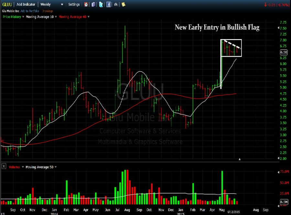Click the 2.00 price axis label
Viewport: 291px width, 215px height.
[283, 159]
